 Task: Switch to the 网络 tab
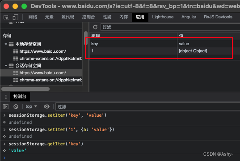click(x=33, y=17)
